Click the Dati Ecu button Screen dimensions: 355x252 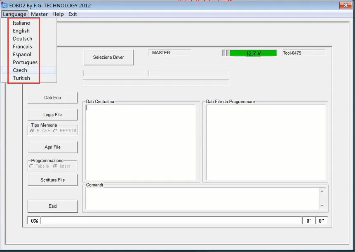(x=52, y=97)
